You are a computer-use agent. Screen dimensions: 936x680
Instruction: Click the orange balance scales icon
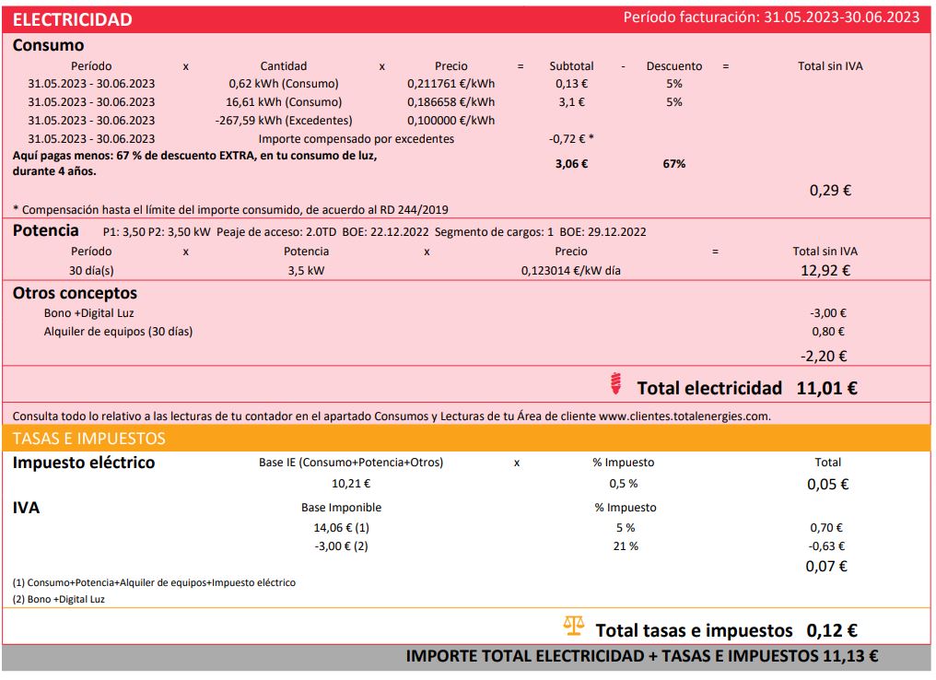pos(574,626)
